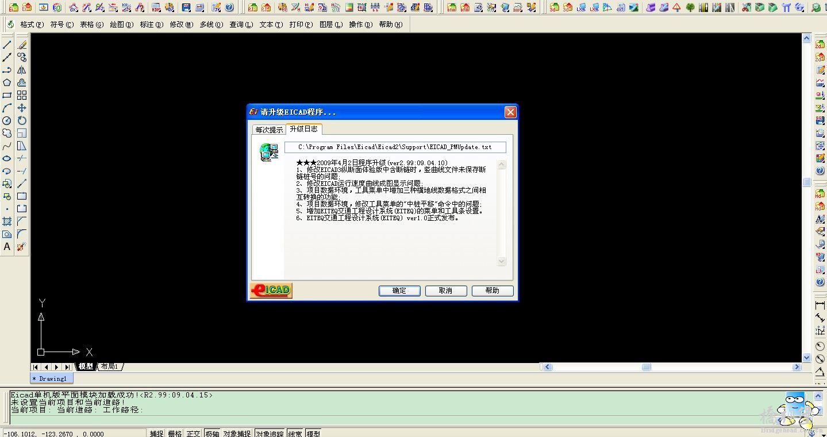Viewport: 827px width, 437px height.
Task: Select the Spline draw tool
Action: [x=7, y=146]
